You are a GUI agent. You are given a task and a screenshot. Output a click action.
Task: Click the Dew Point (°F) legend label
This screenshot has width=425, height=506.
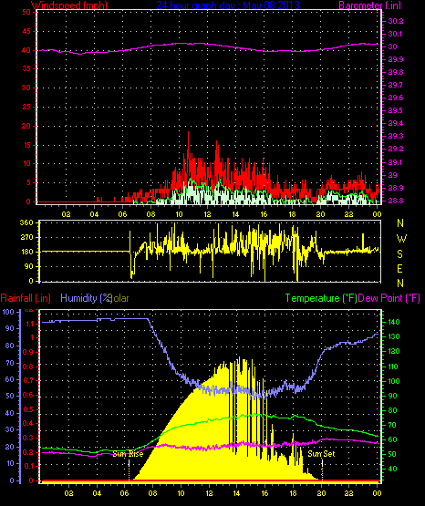point(389,298)
